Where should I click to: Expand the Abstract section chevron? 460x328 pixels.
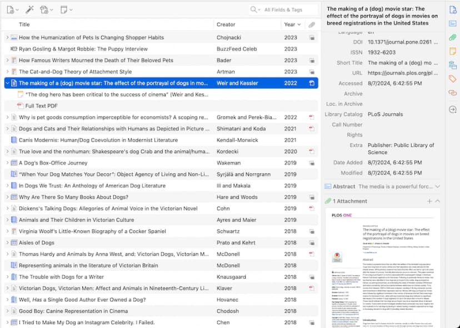437,186
